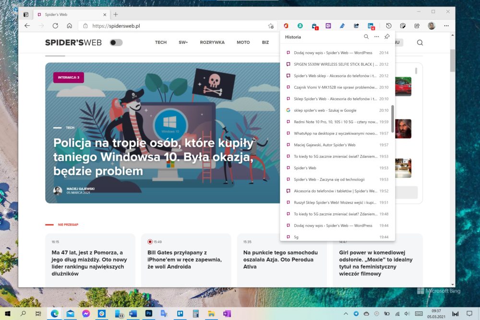Open the green circle 'a' extension icon
Viewport: 480px width, 320px height.
300,26
